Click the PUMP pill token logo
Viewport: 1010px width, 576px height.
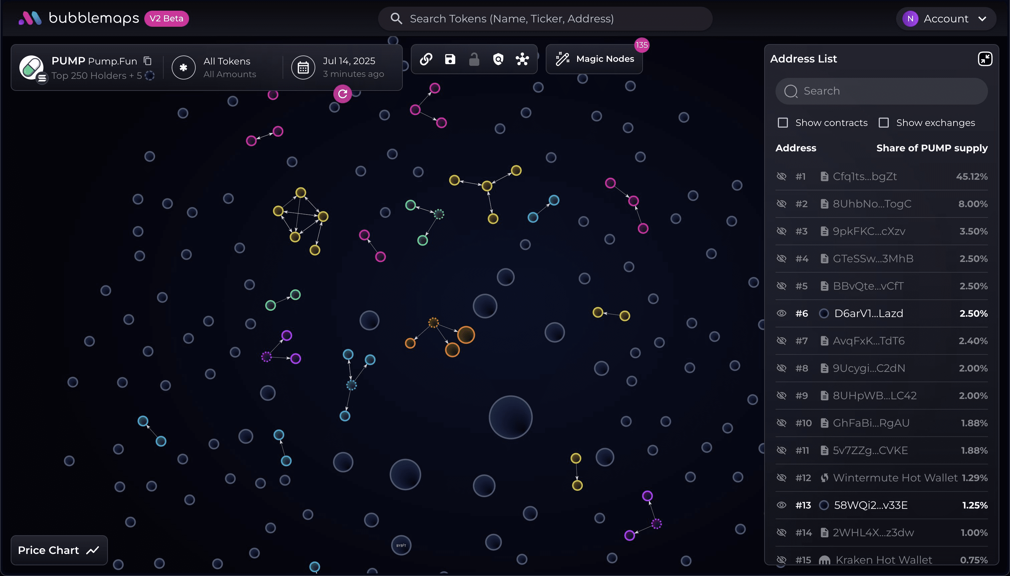(31, 67)
